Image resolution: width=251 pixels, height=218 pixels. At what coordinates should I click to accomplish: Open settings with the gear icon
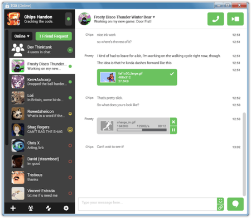click(66, 208)
